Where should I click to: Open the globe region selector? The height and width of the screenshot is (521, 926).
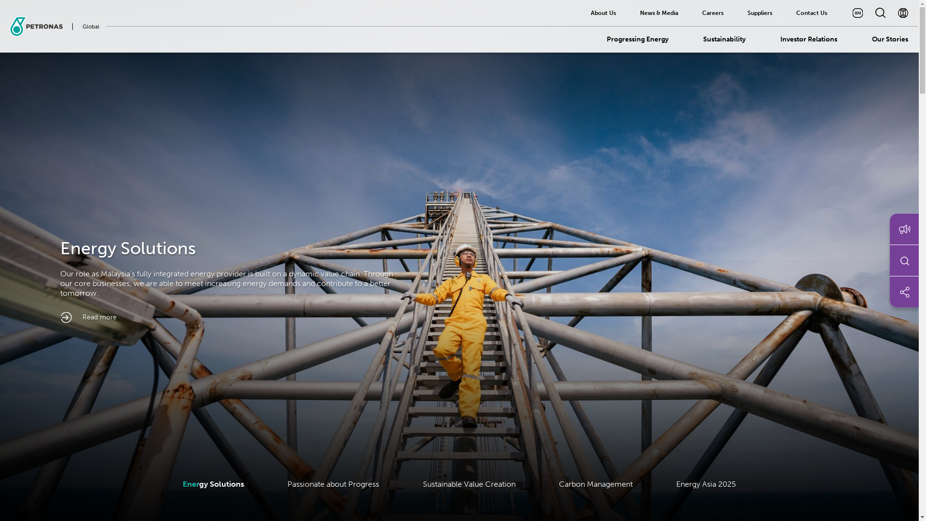(903, 13)
